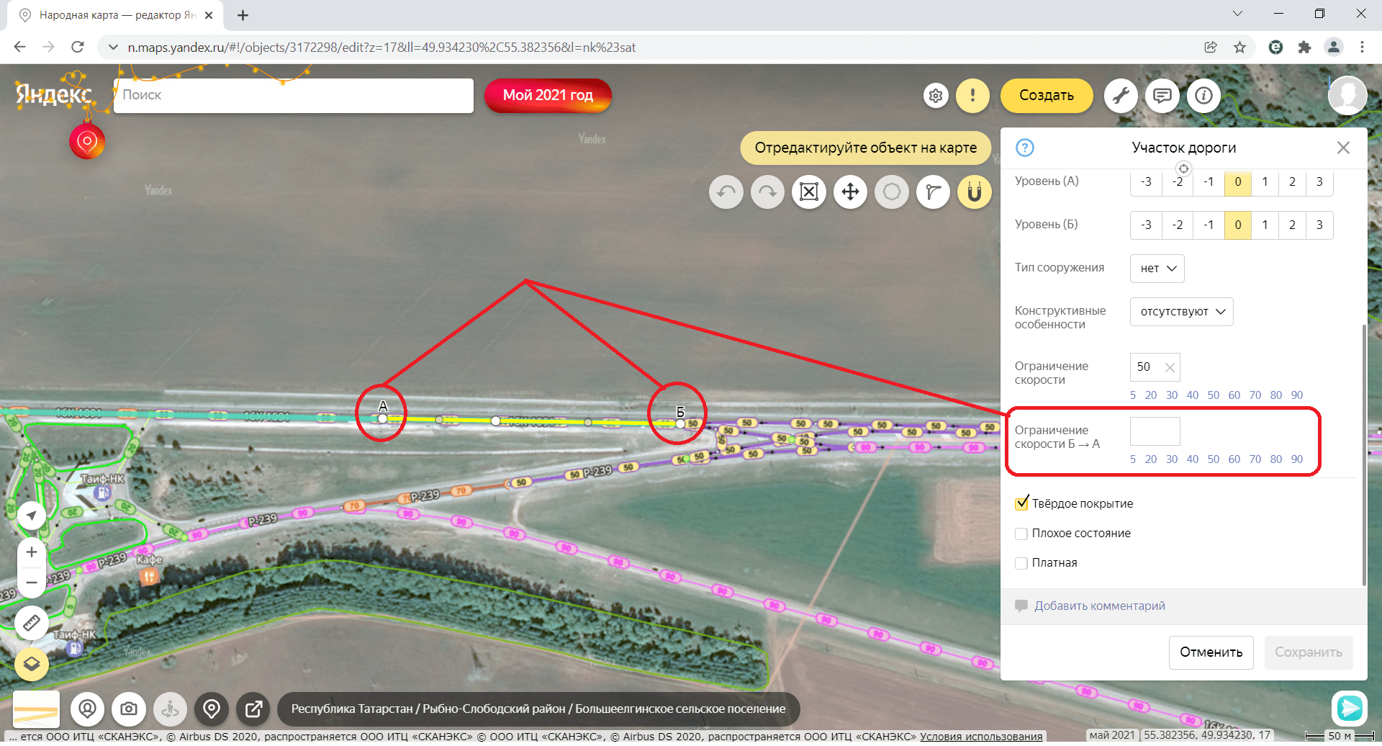
Task: Select level 1 for Уровень (Б)
Action: [x=1265, y=225]
